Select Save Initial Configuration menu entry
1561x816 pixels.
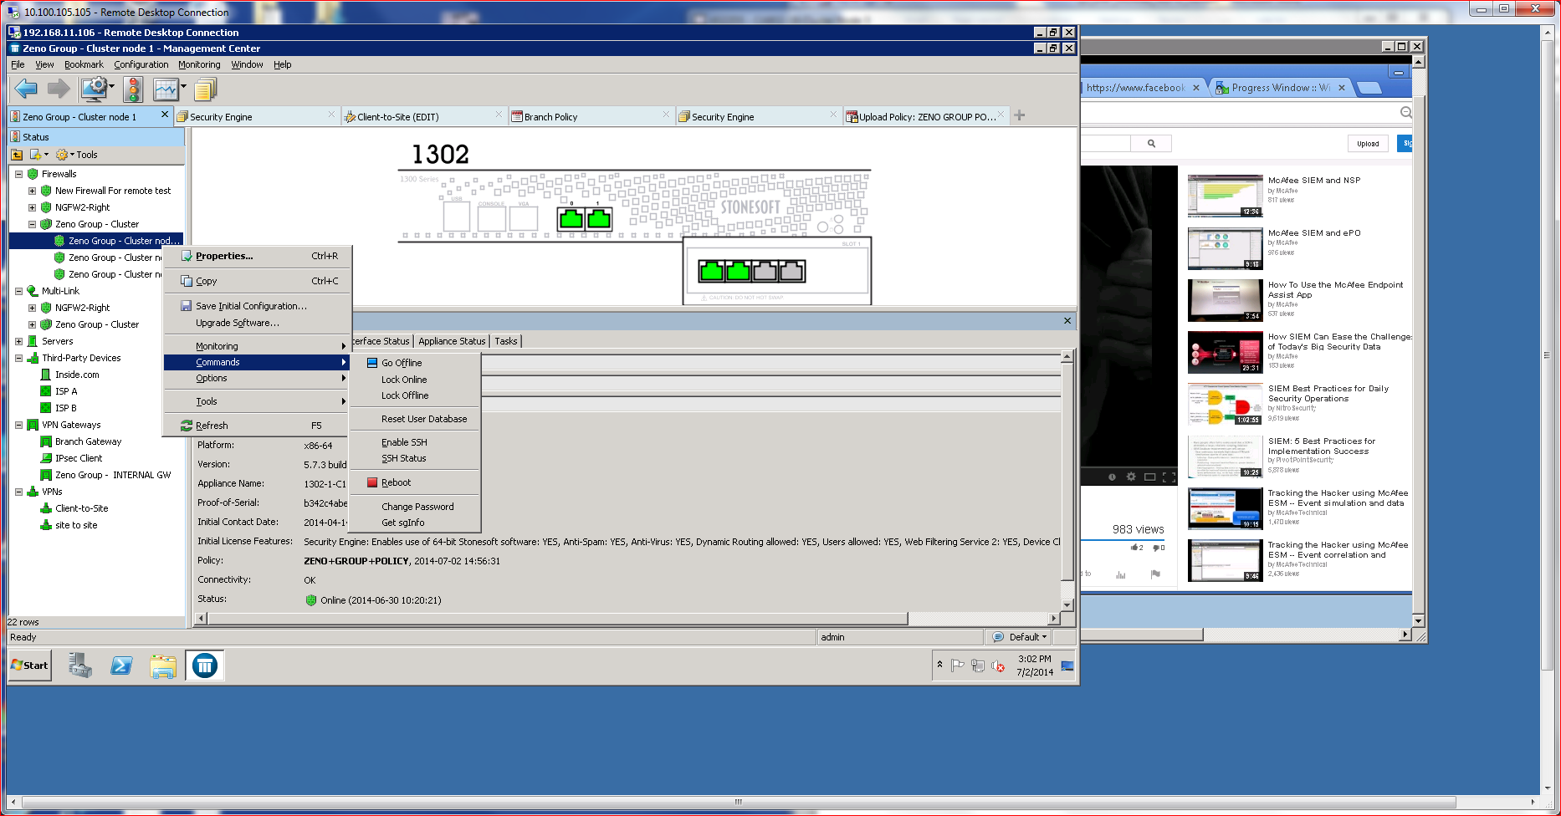click(x=258, y=306)
